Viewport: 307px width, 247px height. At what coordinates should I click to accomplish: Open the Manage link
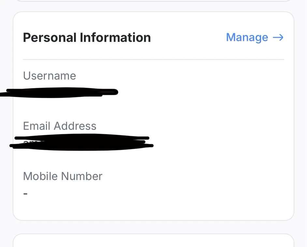(x=247, y=38)
